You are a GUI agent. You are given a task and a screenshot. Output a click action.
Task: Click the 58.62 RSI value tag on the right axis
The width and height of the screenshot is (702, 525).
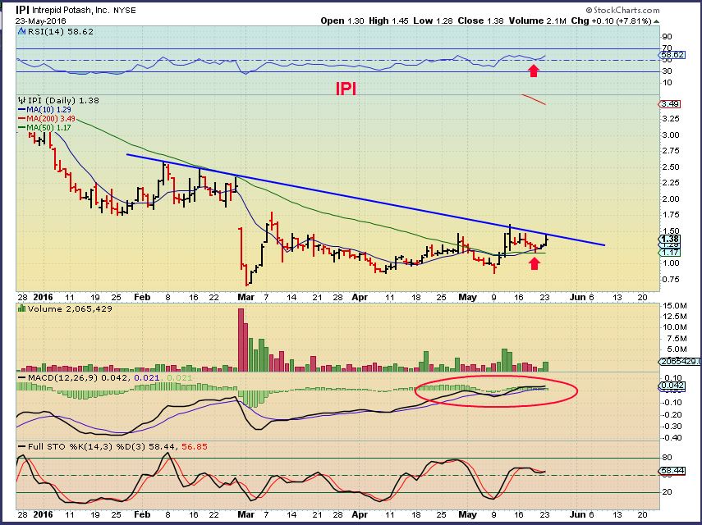pos(672,55)
